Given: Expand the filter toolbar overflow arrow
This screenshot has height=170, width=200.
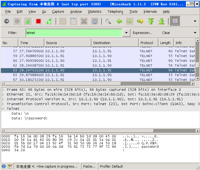Looking at the screenshot, I should click(x=195, y=33).
